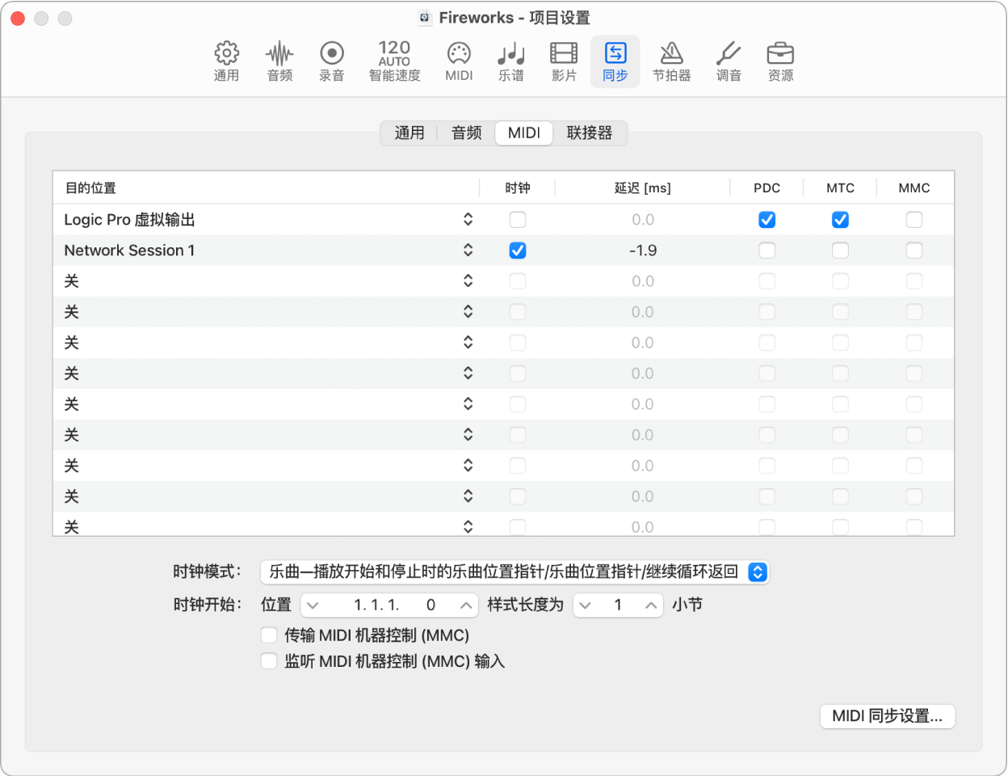Select the 影片 settings icon

(563, 61)
